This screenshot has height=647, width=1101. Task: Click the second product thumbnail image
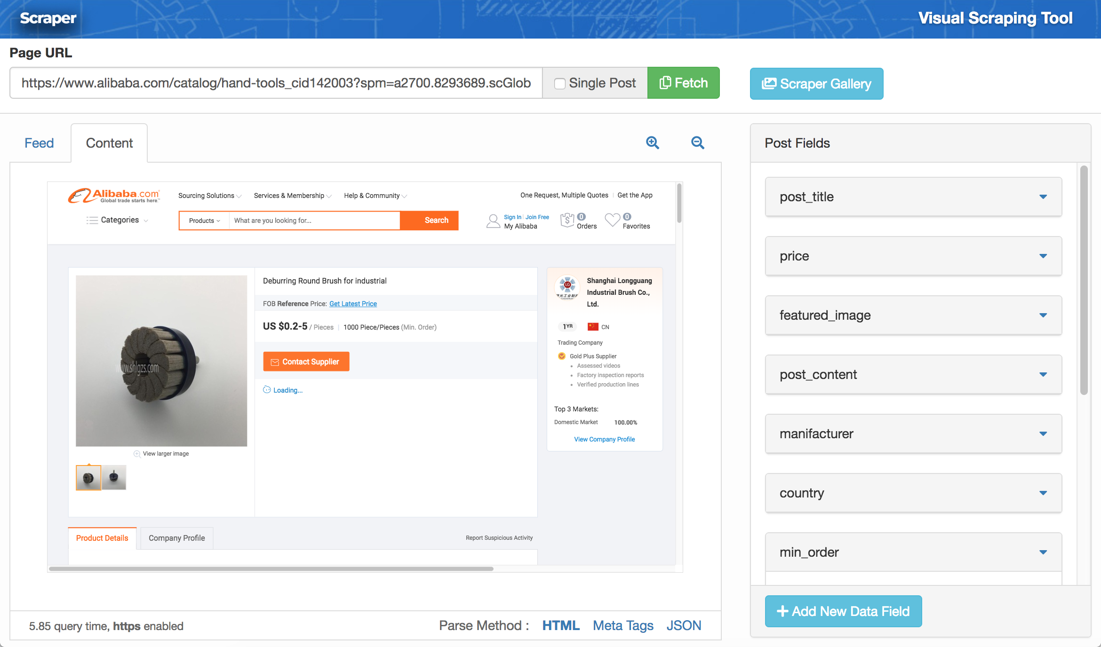114,477
